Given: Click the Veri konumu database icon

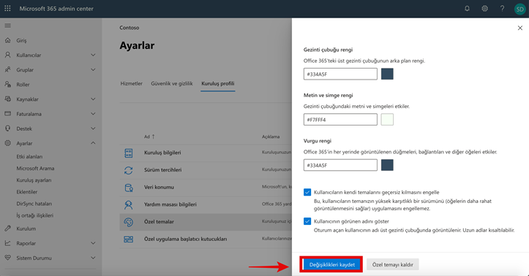Looking at the screenshot, I should [129, 188].
